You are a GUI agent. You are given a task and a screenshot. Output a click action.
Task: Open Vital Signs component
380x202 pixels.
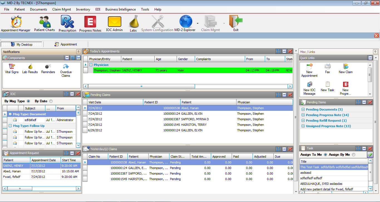[12, 69]
